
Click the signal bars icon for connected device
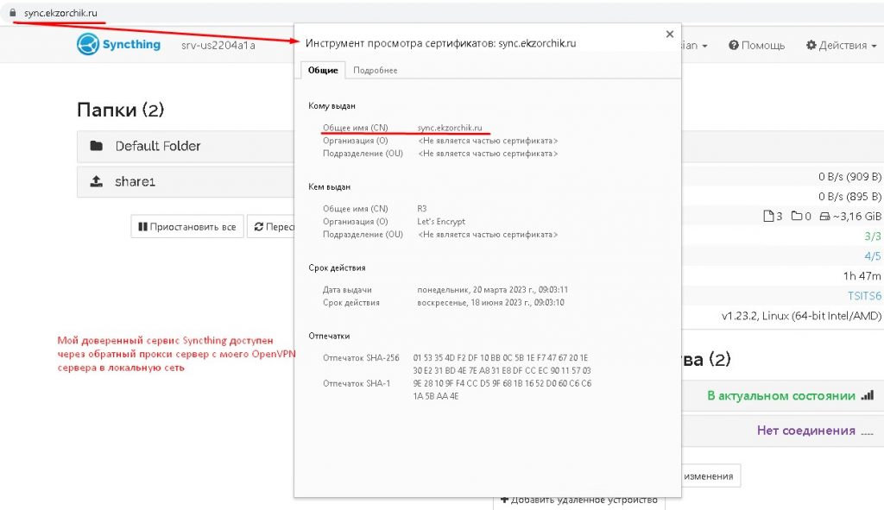click(x=866, y=395)
